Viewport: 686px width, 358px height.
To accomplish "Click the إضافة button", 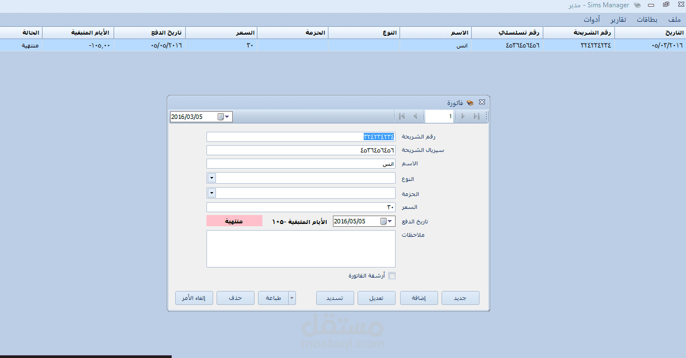I will 419,298.
